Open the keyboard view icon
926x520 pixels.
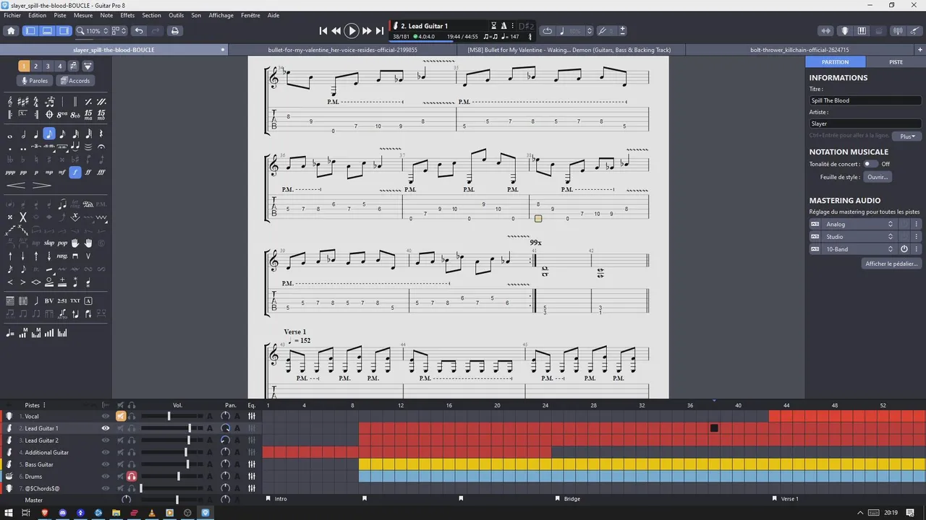coord(862,31)
